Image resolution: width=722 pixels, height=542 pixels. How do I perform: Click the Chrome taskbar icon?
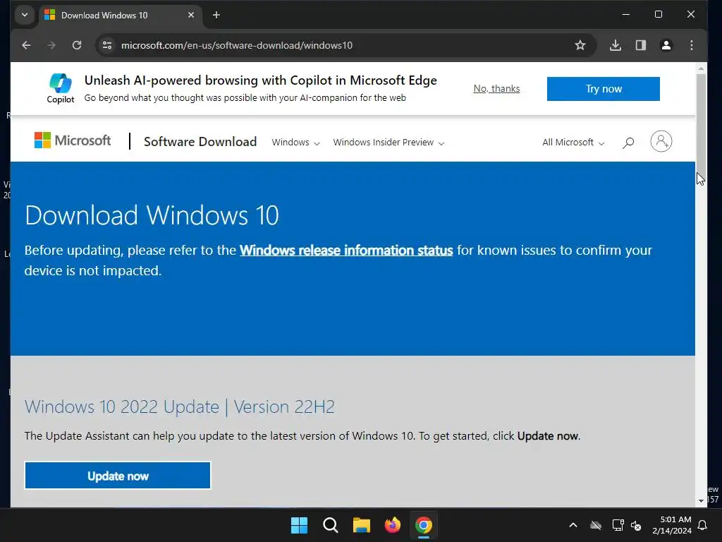[x=424, y=525]
